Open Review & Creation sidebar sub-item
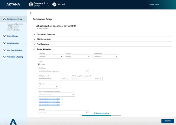176x125 pixels. [13, 30]
